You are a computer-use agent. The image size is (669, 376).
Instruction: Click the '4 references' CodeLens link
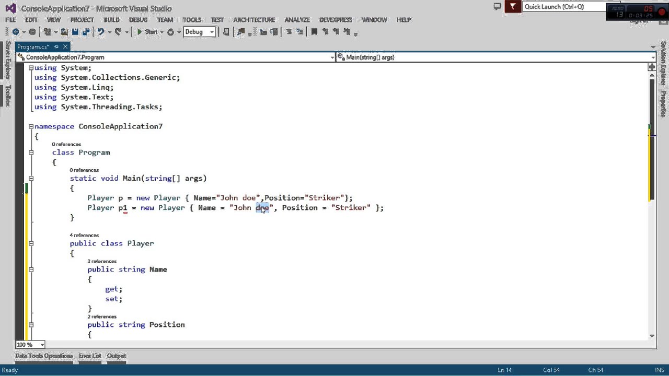(84, 236)
